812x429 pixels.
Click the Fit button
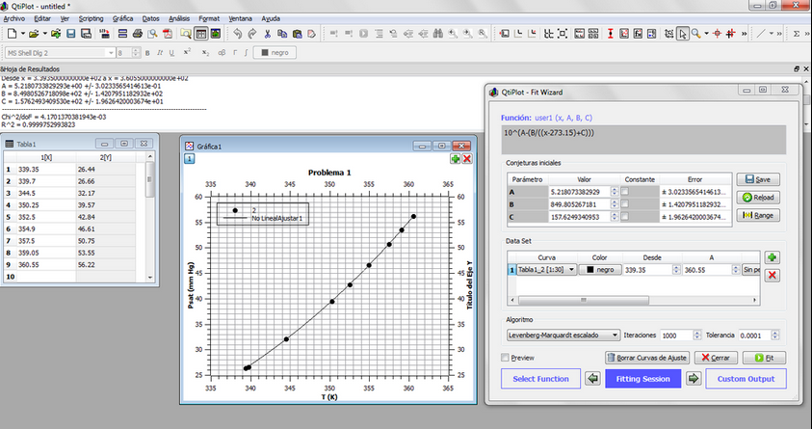pyautogui.click(x=765, y=358)
